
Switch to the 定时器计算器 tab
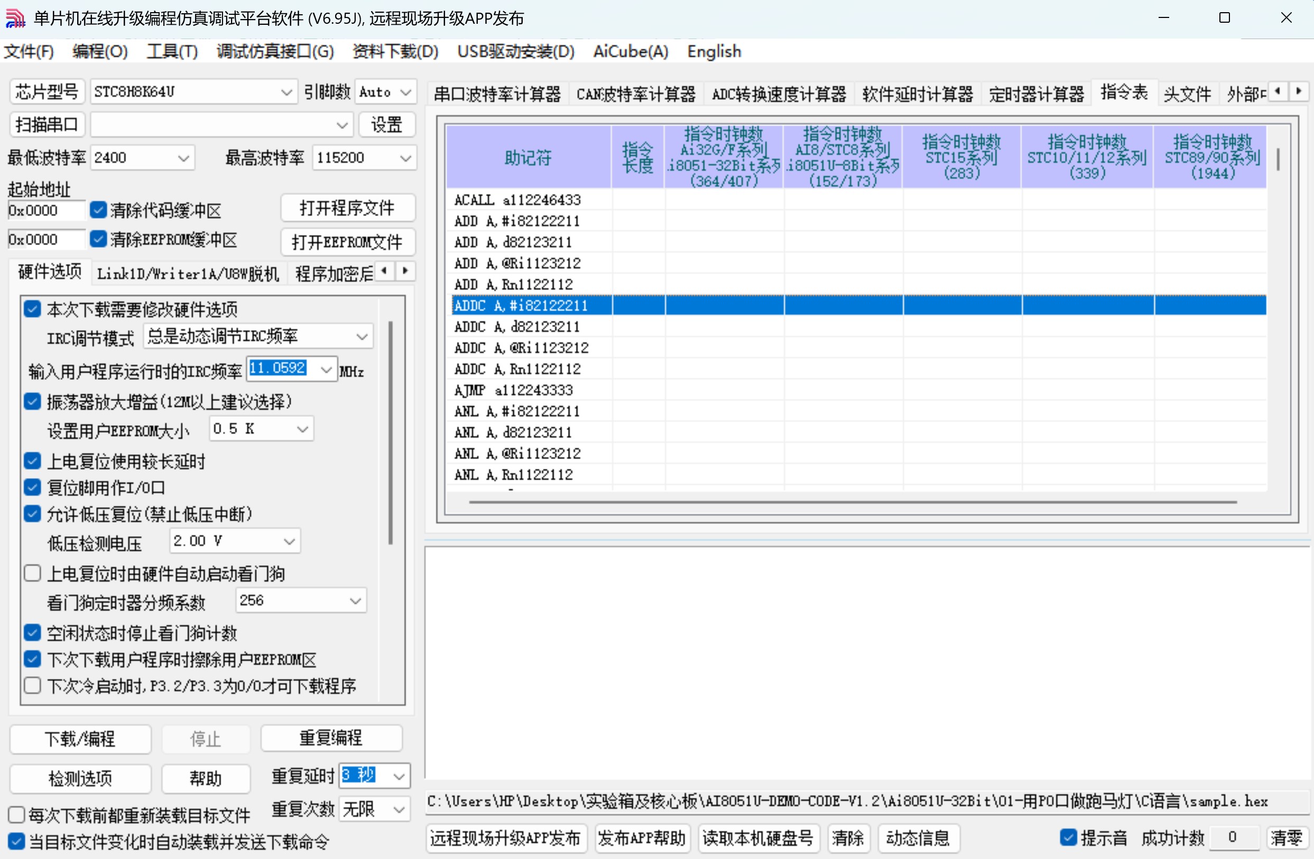click(x=1036, y=94)
